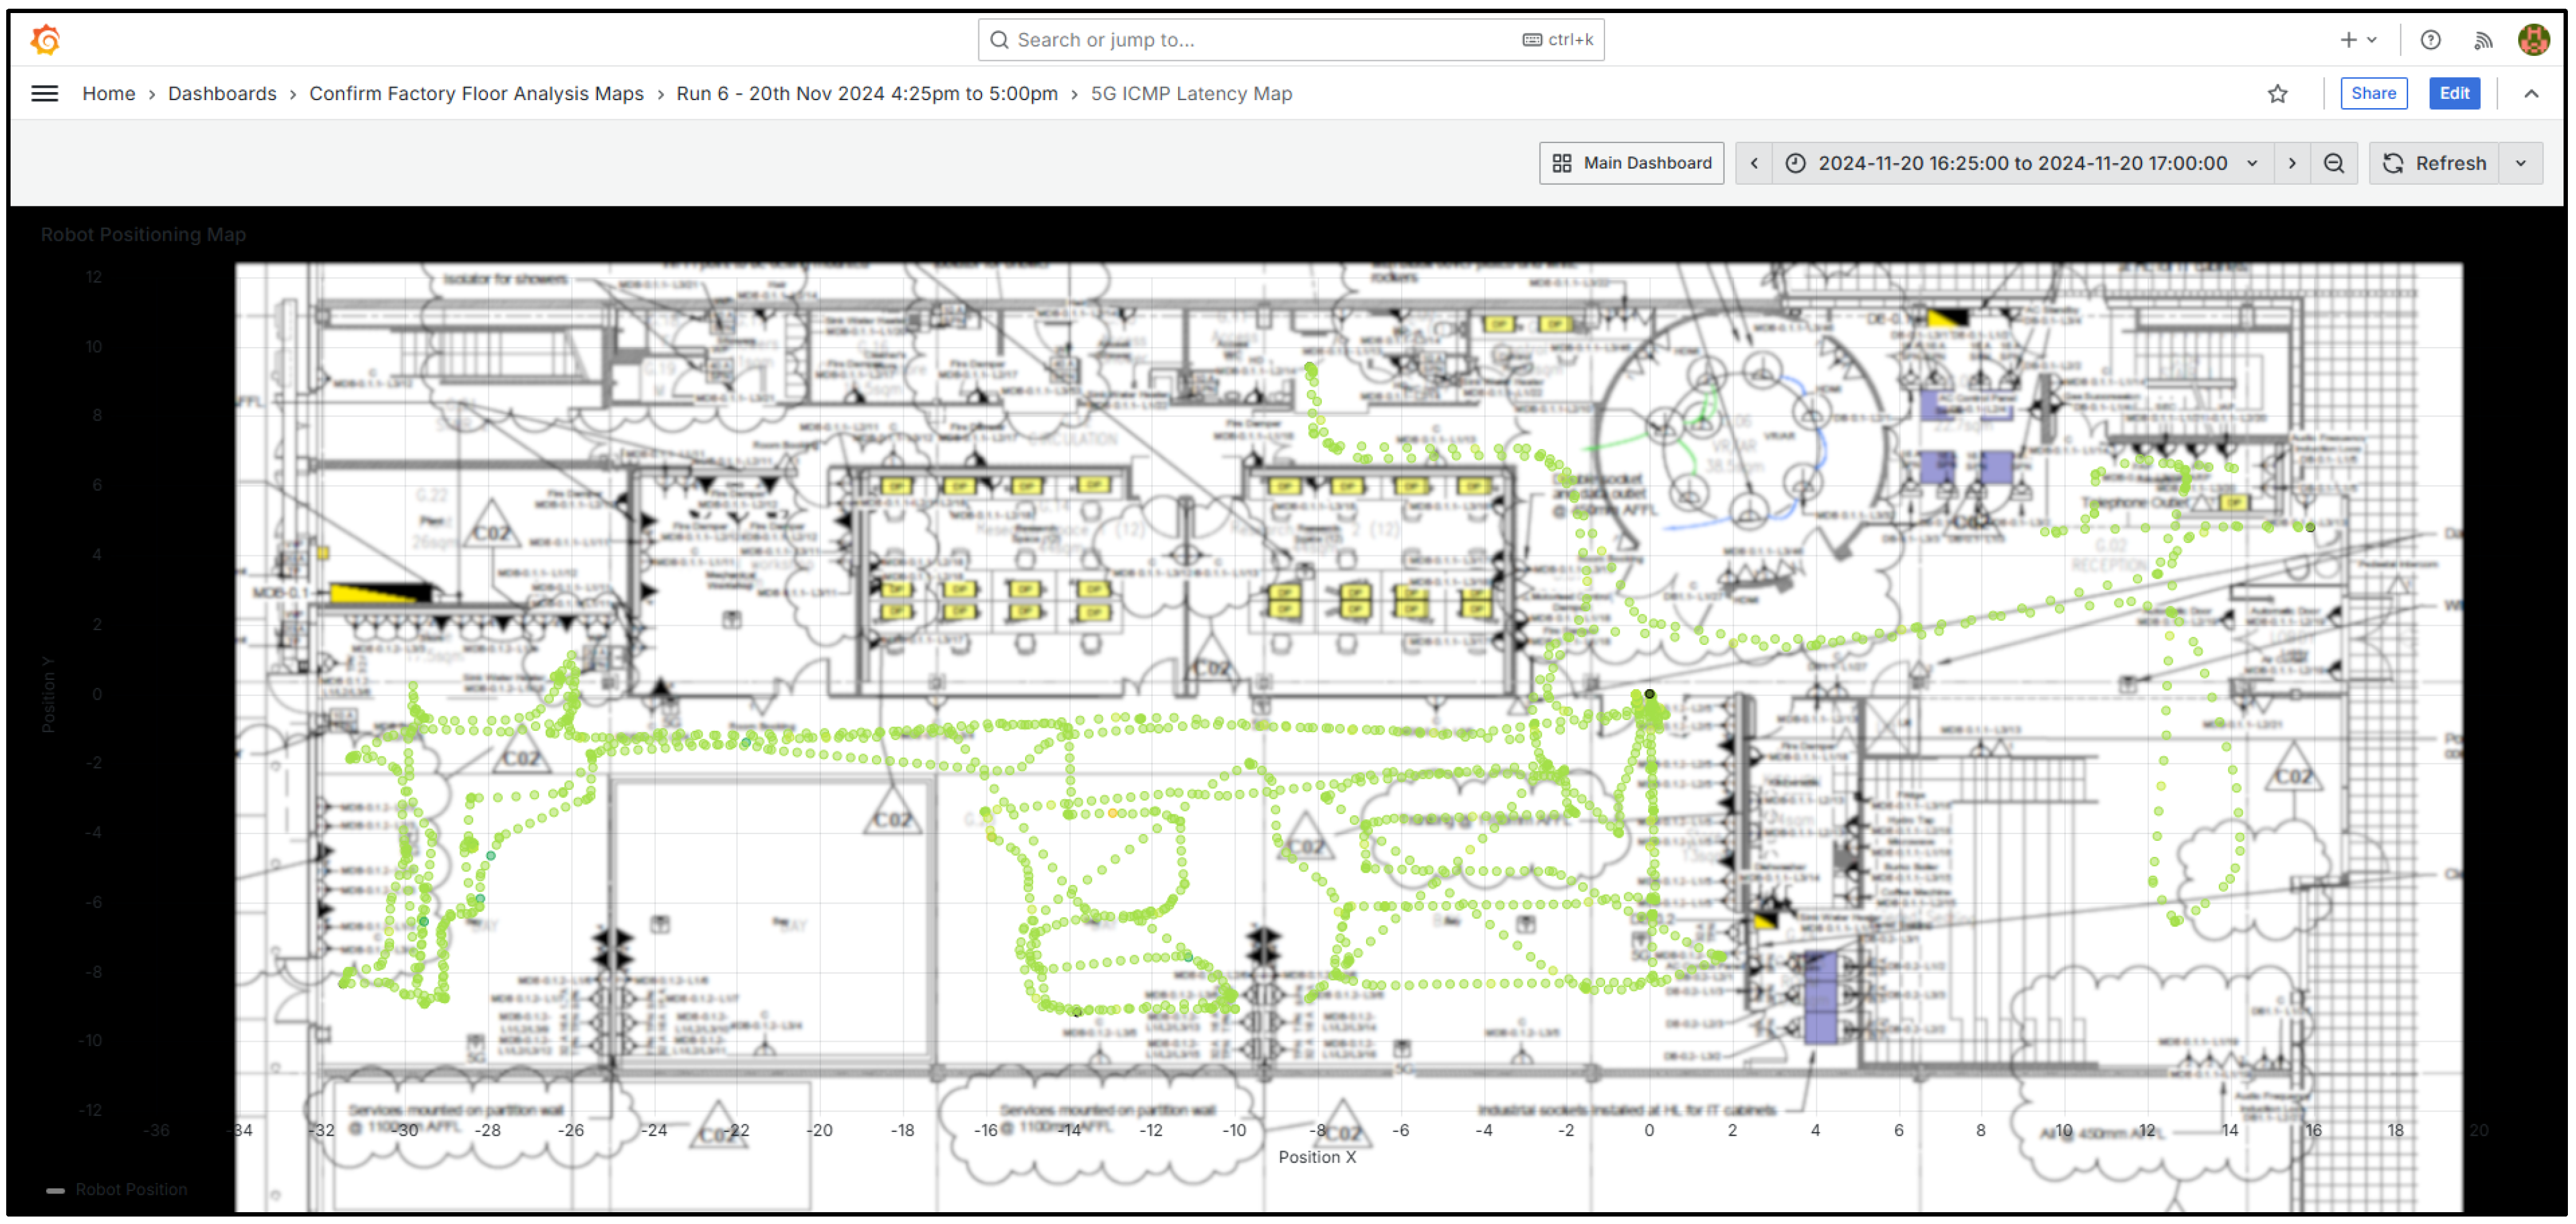The height and width of the screenshot is (1224, 2576).
Task: Open the help question mark icon
Action: tap(2430, 40)
